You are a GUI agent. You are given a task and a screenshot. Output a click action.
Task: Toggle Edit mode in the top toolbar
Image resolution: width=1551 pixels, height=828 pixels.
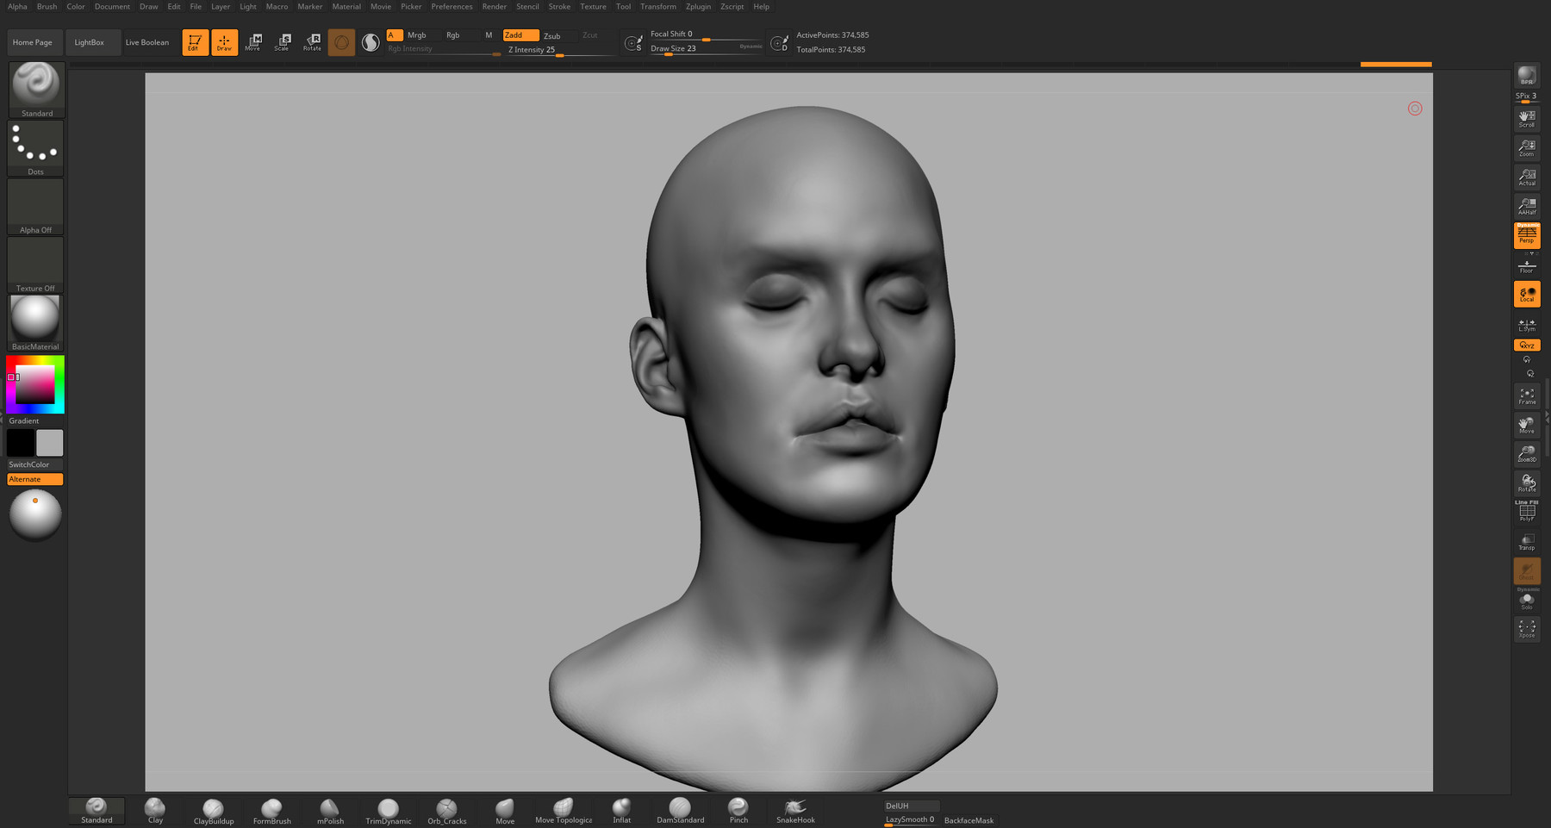click(x=195, y=41)
